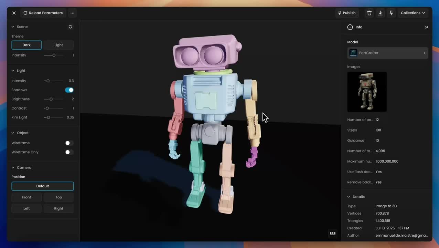
Task: Click the PartCrafter model thumbnail icon
Action: 353,53
